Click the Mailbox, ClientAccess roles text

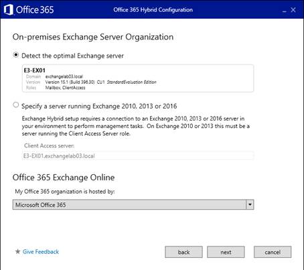tap(66, 88)
